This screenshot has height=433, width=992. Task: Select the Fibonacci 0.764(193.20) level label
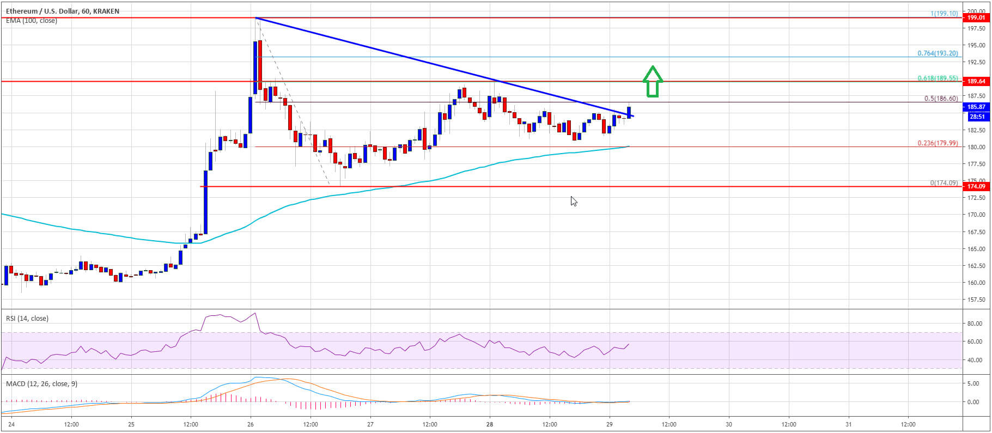[x=938, y=53]
